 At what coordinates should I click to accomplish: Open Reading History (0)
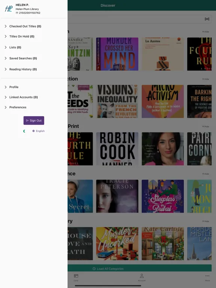pos(23,69)
